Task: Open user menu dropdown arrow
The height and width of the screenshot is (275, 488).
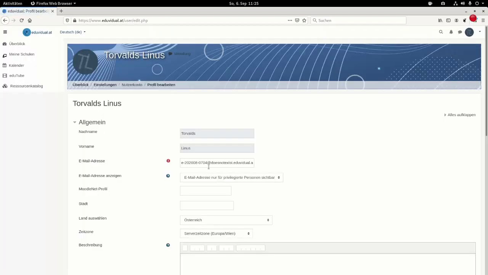Action: (x=480, y=32)
